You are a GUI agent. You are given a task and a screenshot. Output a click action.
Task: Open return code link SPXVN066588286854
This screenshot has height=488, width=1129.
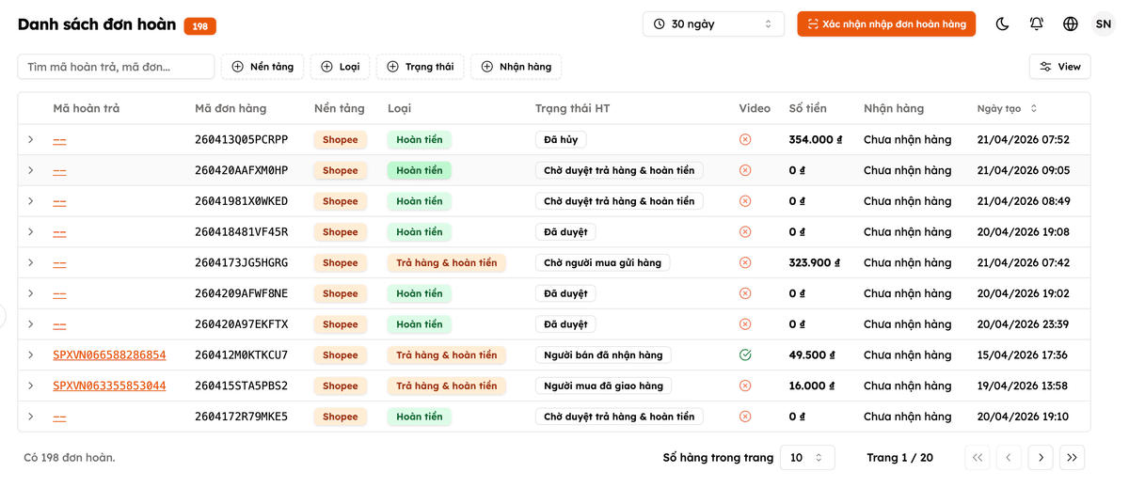109,355
